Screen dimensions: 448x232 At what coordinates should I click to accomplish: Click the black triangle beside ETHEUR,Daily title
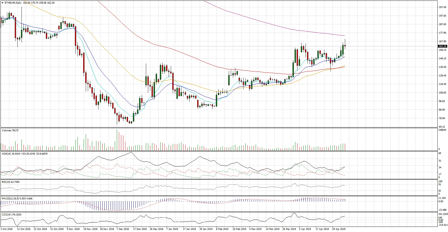[x=2, y=3]
